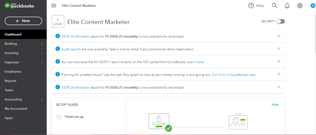This screenshot has width=316, height=135.
Task: Expand the Expenses submenu arrow
Action: click(42, 62)
